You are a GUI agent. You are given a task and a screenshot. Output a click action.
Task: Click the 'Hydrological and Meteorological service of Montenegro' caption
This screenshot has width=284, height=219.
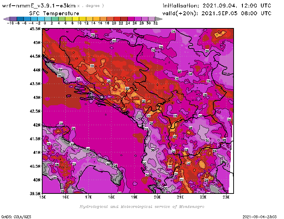[x=142, y=207]
